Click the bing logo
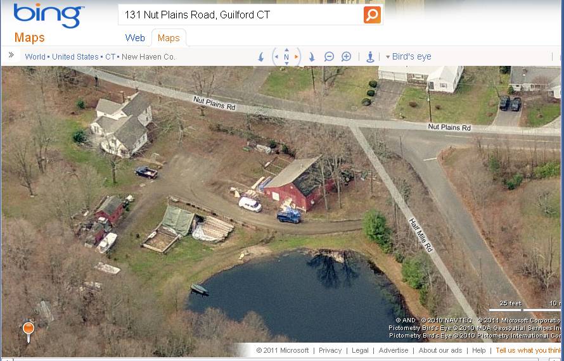This screenshot has height=361, width=564. tap(49, 15)
